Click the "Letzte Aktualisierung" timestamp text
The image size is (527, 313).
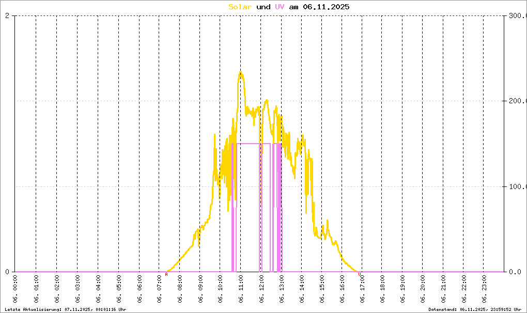(x=65, y=309)
